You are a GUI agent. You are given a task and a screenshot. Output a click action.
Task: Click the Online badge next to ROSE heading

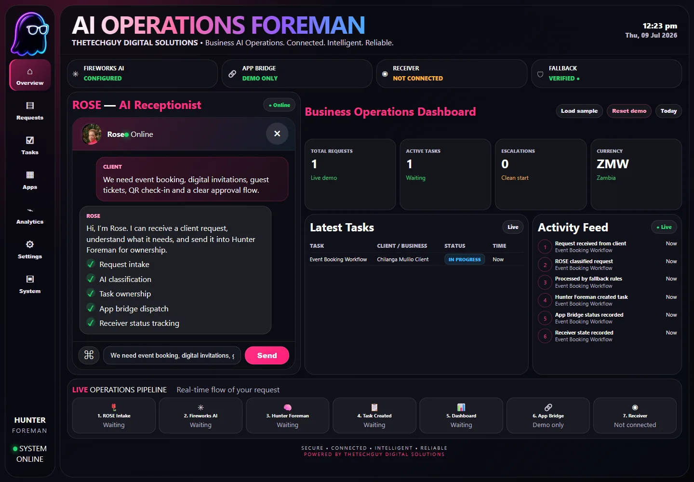[280, 105]
